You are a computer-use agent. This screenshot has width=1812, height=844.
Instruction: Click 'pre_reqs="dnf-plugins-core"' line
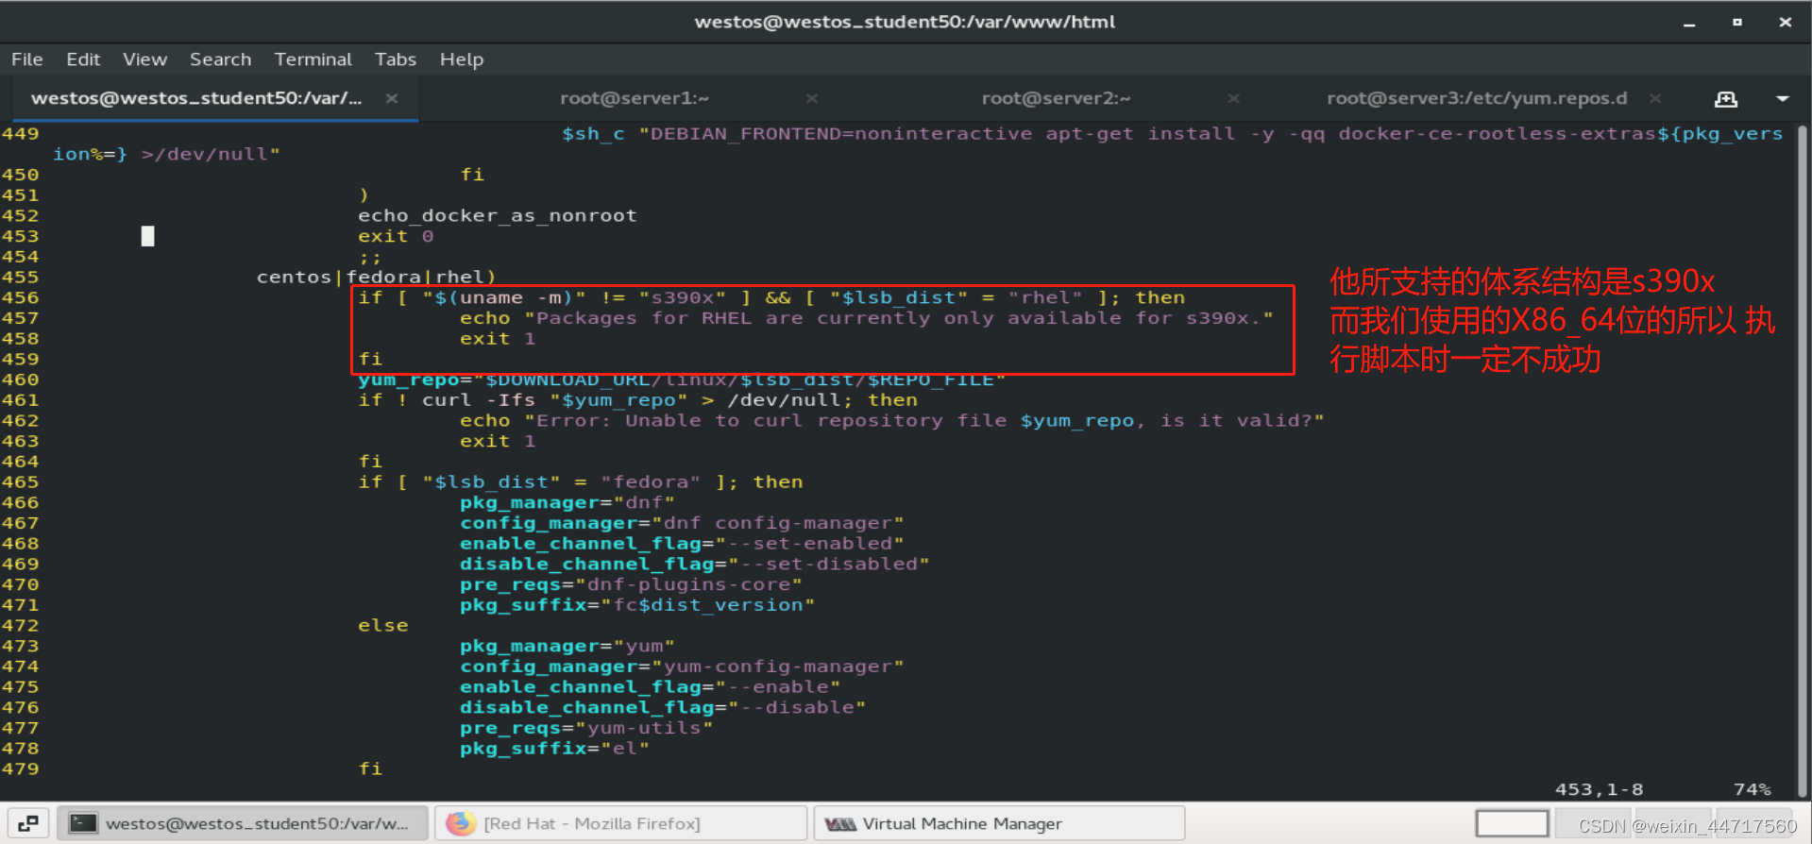click(632, 585)
